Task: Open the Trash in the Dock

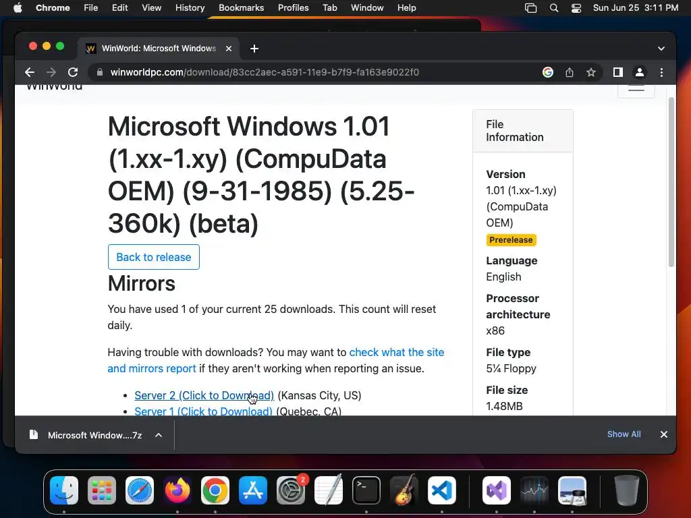Action: coord(627,490)
